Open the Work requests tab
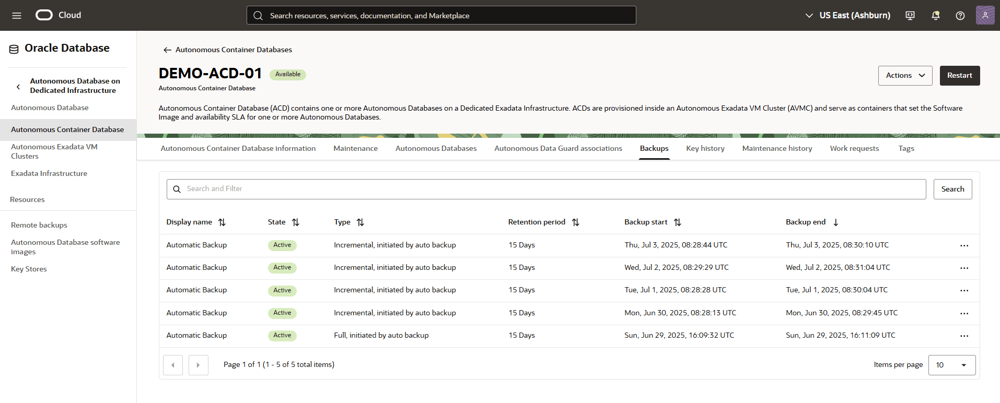Viewport: 1000px width, 403px height. tap(855, 149)
